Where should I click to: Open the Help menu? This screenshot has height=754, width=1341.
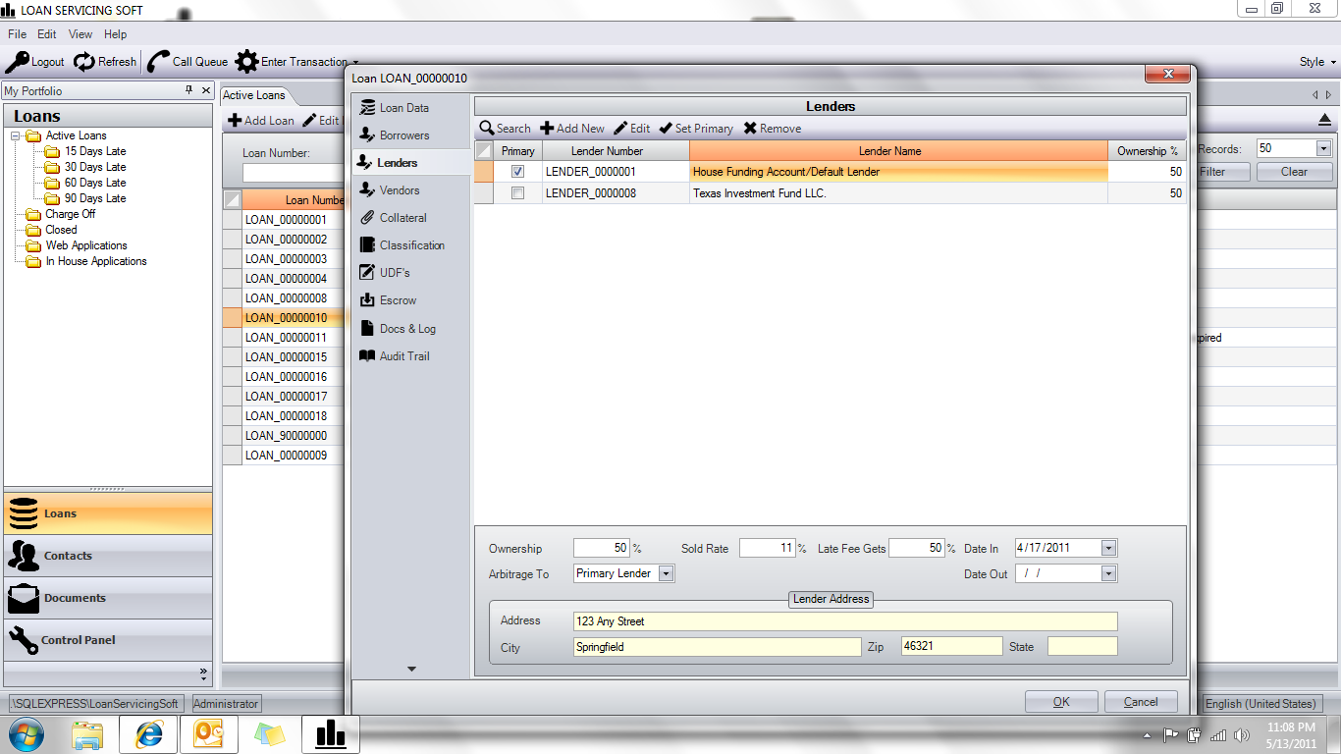pyautogui.click(x=116, y=34)
